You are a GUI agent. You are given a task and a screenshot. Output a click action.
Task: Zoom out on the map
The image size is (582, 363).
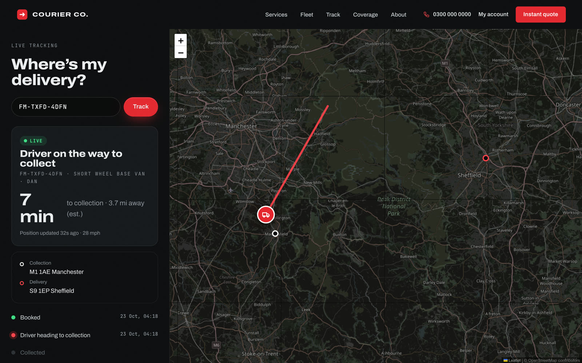point(181,52)
